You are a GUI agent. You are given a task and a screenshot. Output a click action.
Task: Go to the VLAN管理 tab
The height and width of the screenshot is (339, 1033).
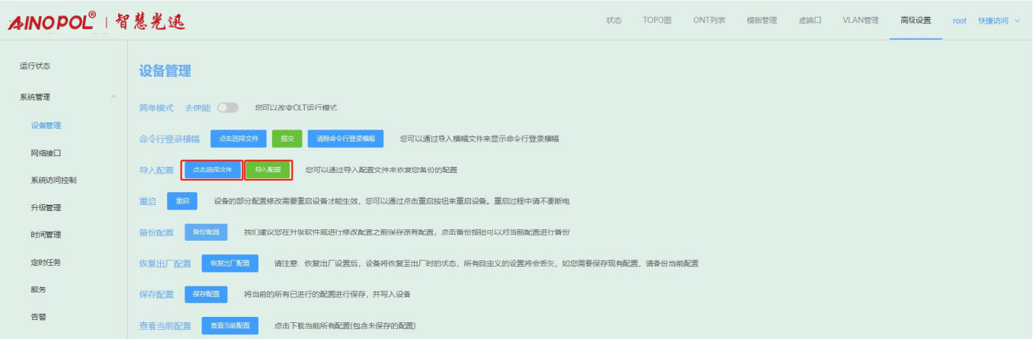pyautogui.click(x=860, y=21)
